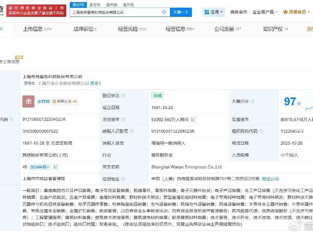313x235 pixels.
Task: Open the 商务合作 link
Action: click(239, 12)
